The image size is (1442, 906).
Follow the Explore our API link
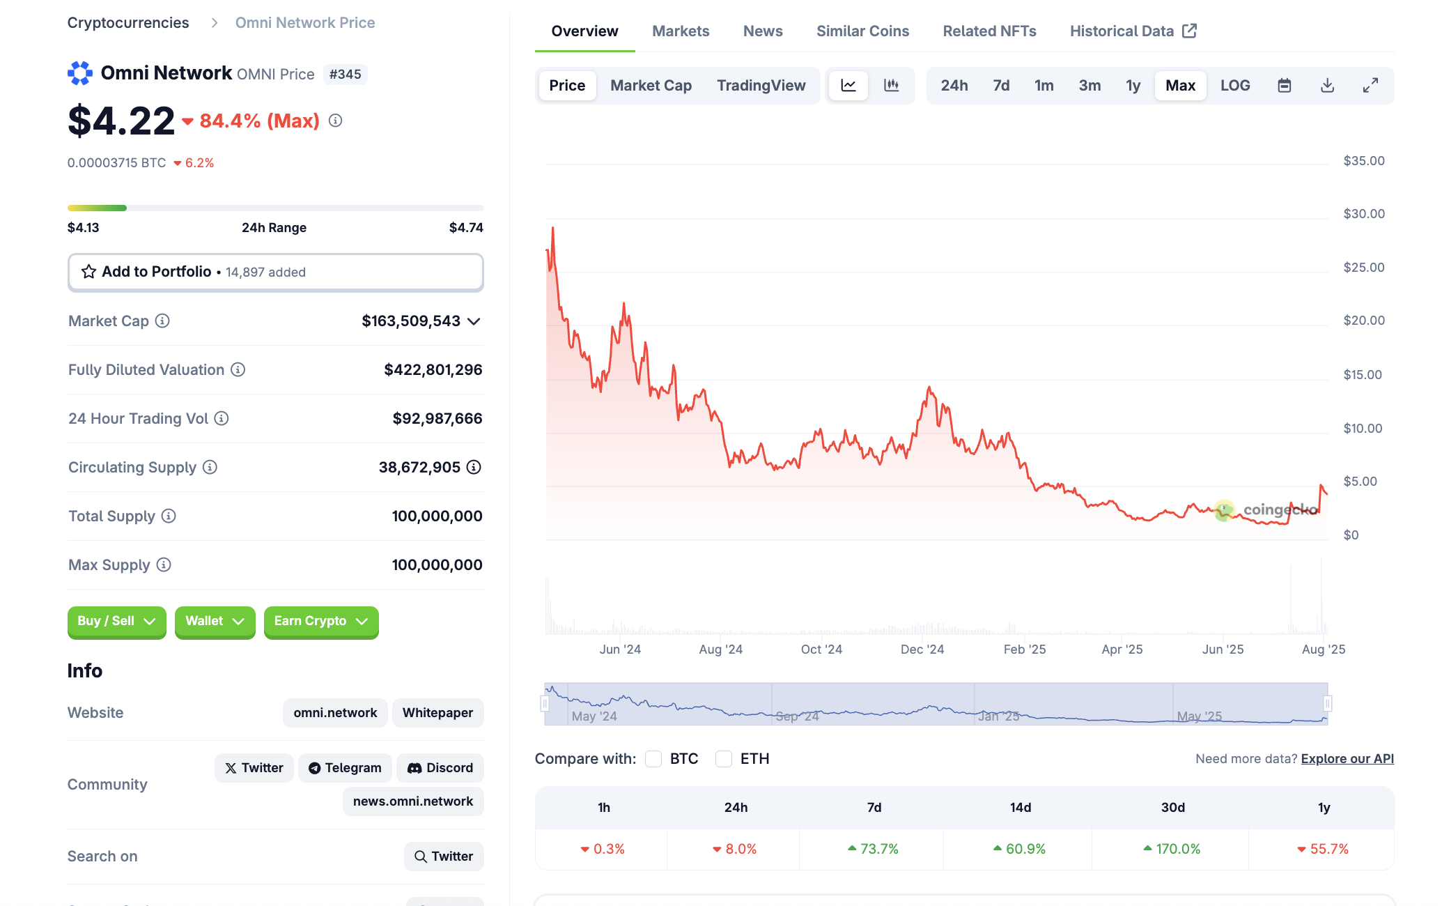click(1347, 759)
